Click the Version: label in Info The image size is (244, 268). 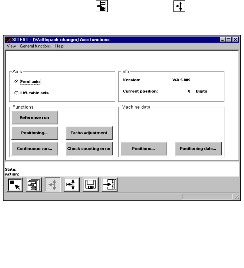[132, 80]
